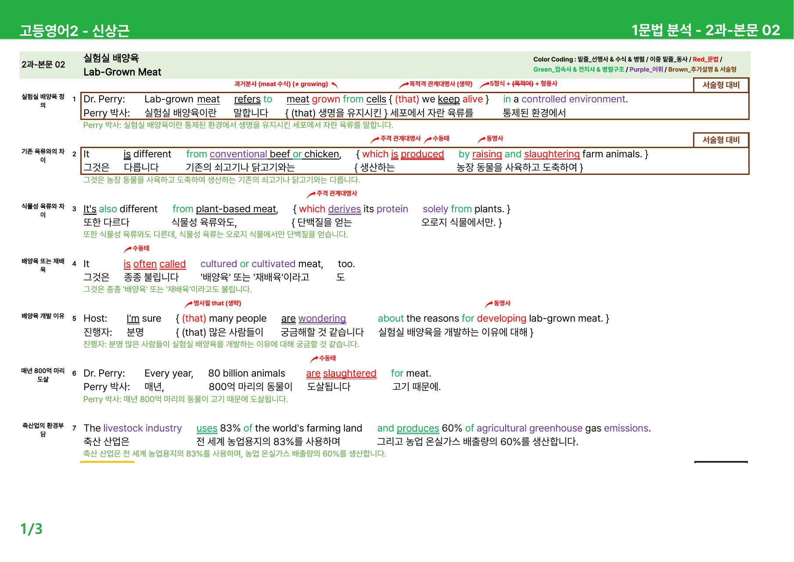
Task: Click the red word 'called' in sentence 4
Action: 172,264
